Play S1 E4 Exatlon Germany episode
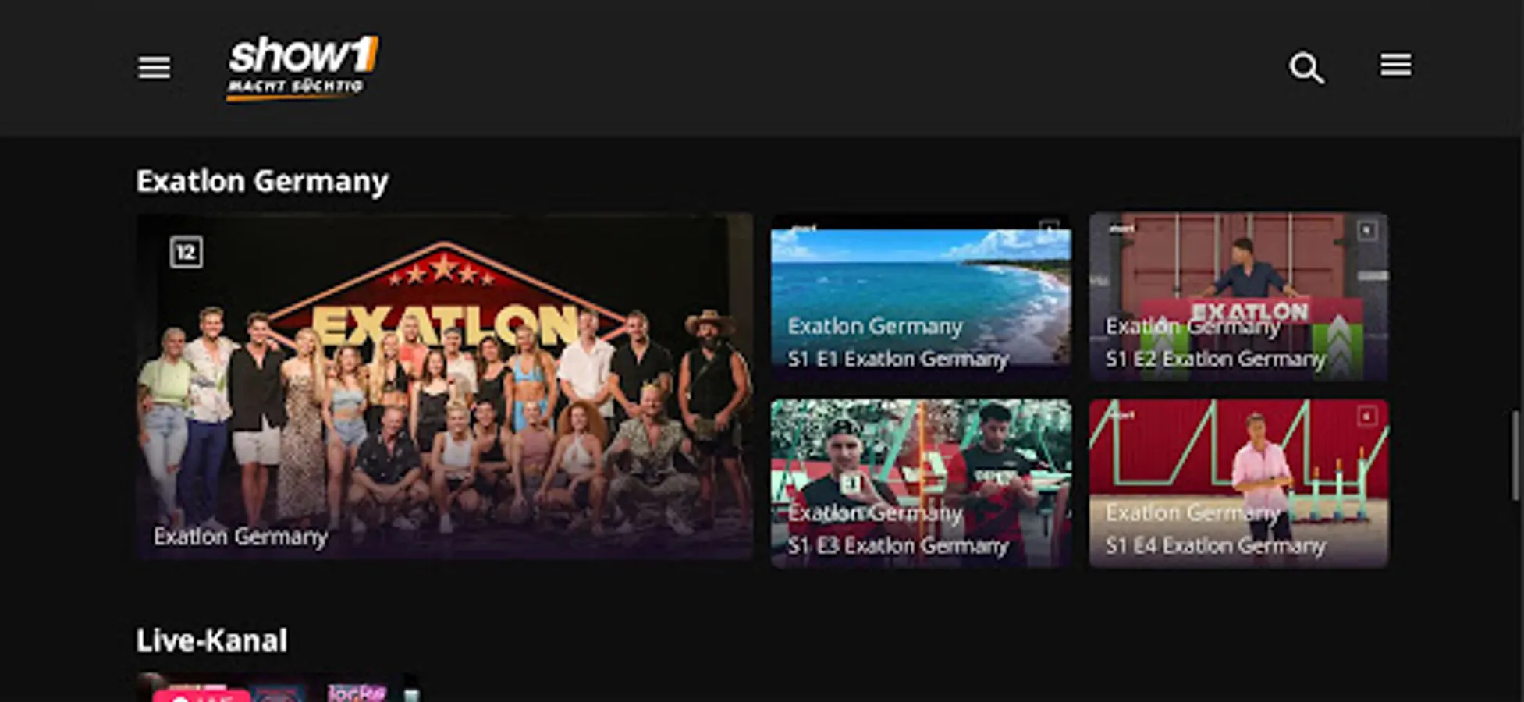 (x=1238, y=483)
